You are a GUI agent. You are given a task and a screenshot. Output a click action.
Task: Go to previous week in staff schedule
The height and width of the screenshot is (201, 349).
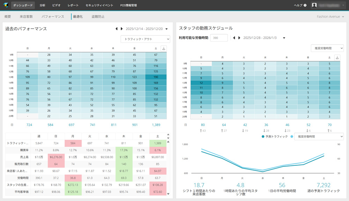[234, 38]
